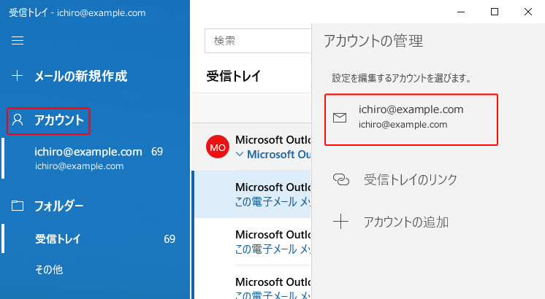Maximize the Mail window
545x299 pixels.
495,12
